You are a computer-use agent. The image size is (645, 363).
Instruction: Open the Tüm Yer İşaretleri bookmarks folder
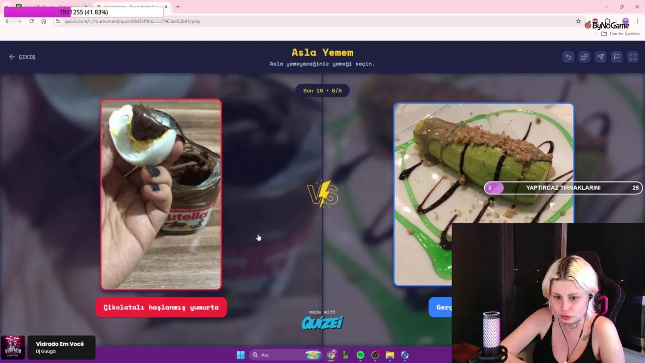621,34
